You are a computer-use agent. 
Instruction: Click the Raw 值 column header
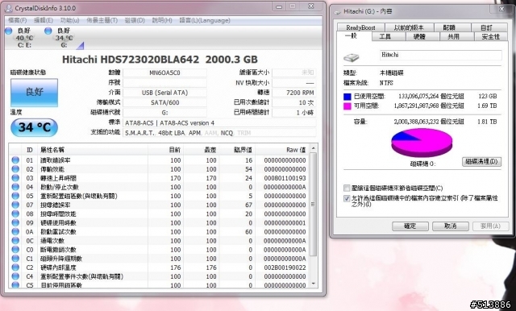(282, 150)
